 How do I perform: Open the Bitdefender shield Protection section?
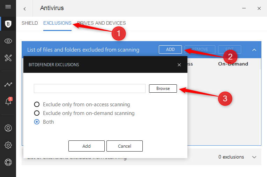pyautogui.click(x=8, y=24)
